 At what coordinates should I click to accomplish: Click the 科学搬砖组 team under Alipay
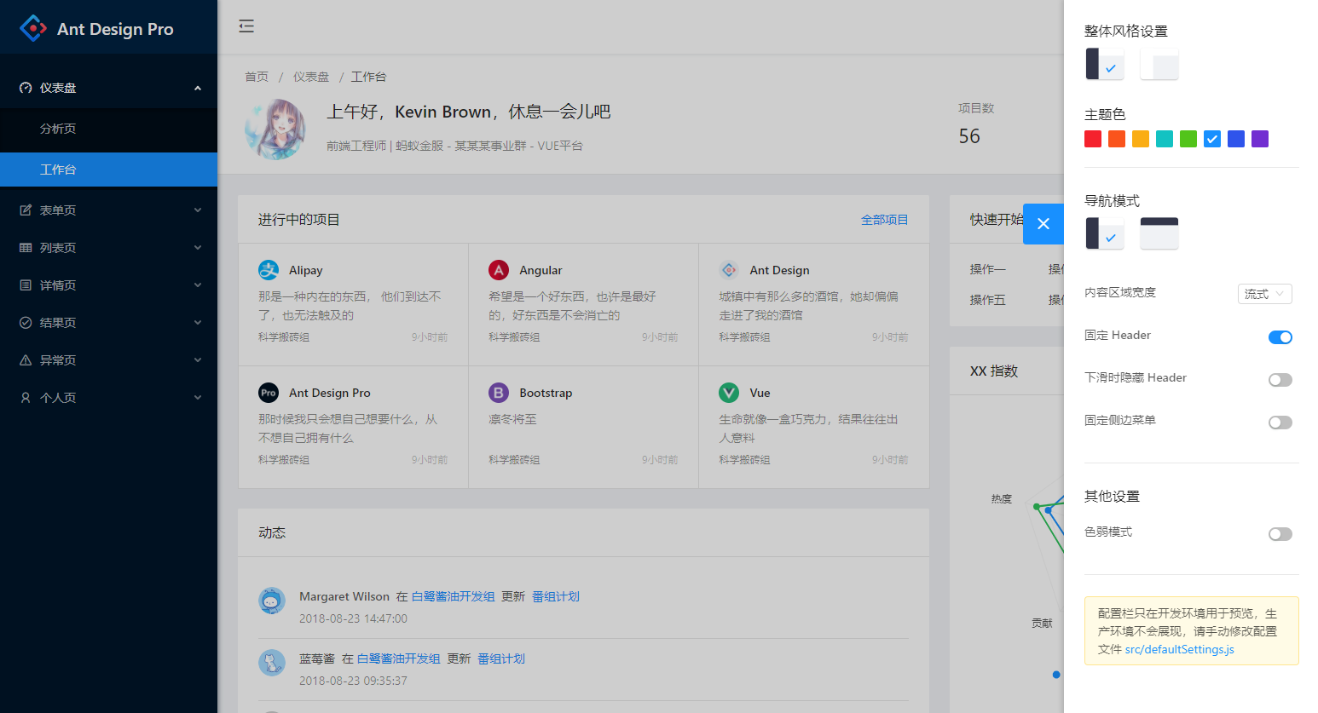[284, 337]
